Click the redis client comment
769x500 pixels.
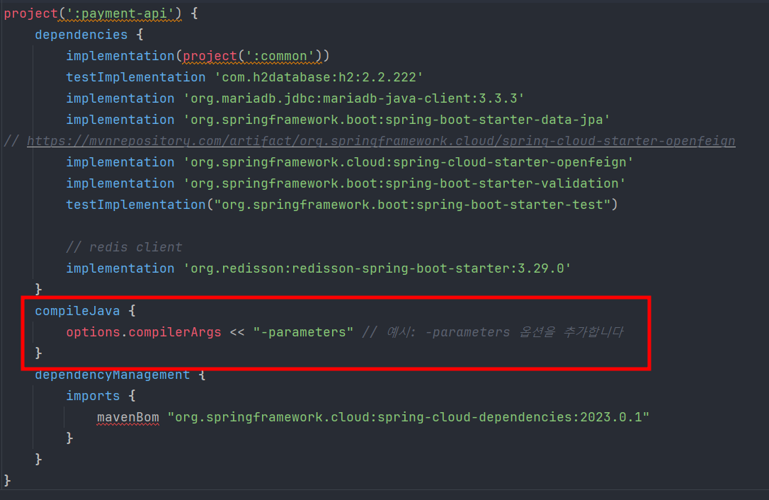pos(124,246)
